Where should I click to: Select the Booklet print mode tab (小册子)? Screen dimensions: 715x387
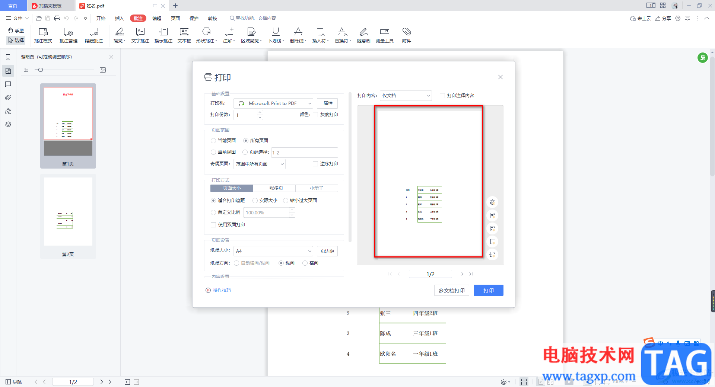pos(317,188)
